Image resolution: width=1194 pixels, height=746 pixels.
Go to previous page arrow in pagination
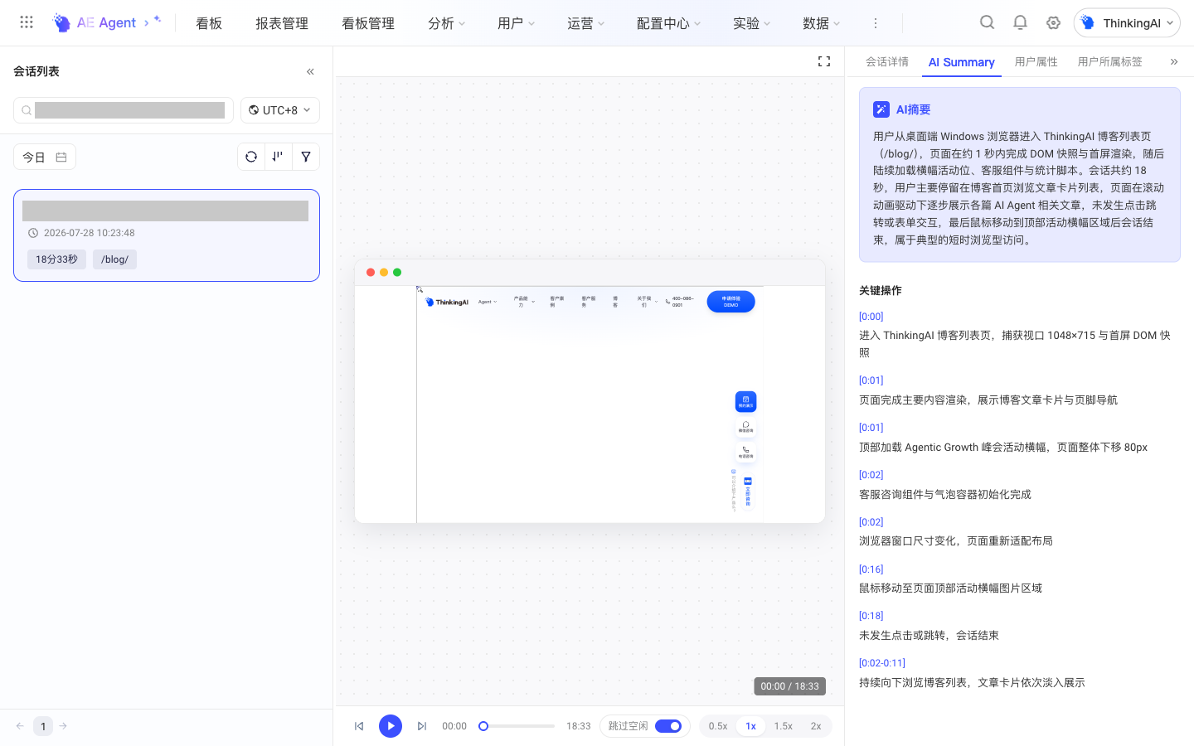pyautogui.click(x=20, y=726)
